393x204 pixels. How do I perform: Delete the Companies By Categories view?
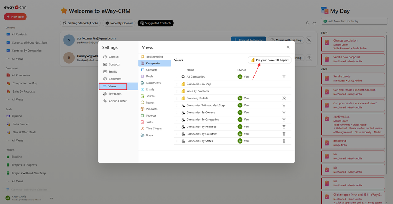pyautogui.click(x=284, y=120)
